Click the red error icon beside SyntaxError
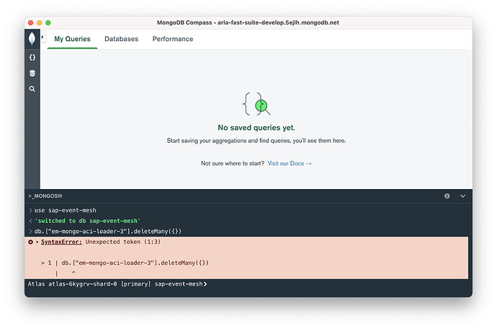 click(x=31, y=242)
